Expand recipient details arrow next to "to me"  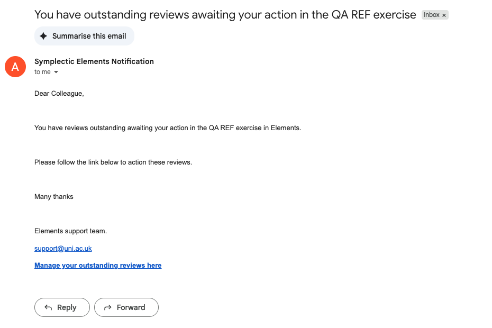coord(56,72)
